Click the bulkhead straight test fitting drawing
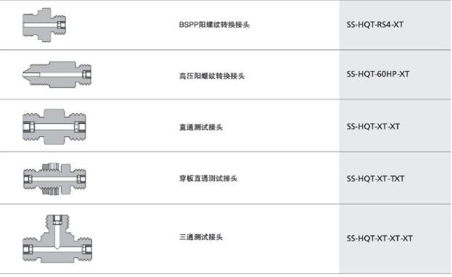This screenshot has width=452, height=277. [54, 179]
